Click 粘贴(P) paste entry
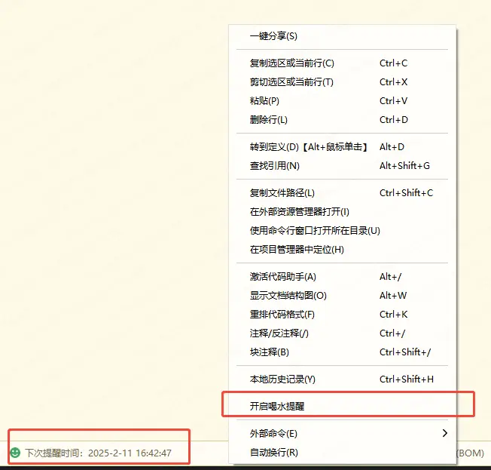This screenshot has width=491, height=470. coord(264,101)
